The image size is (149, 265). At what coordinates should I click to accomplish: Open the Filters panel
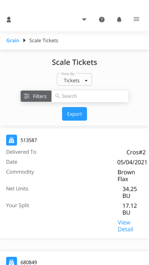point(36,96)
